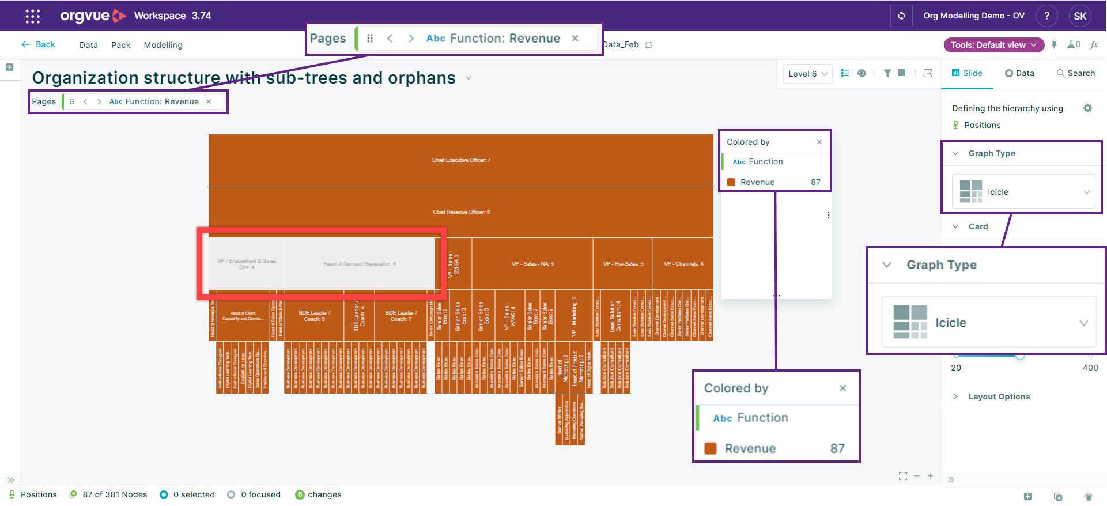
Task: Select the VP - Pre-Sales: 5 block
Action: 623,264
